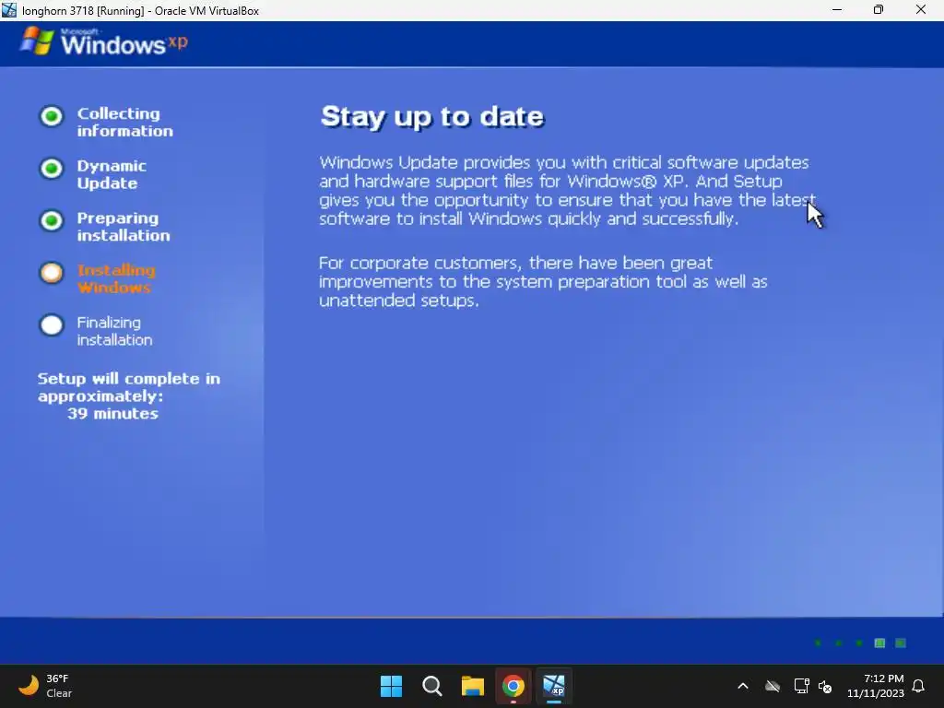Open the weather widget showing 36°F Clear
Viewport: 944px width, 708px height.
click(45, 686)
